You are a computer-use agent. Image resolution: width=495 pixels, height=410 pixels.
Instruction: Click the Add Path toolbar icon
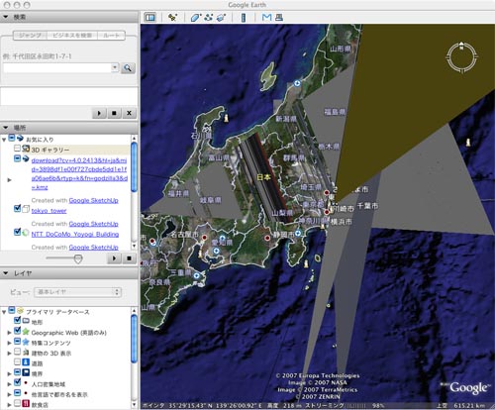(208, 17)
